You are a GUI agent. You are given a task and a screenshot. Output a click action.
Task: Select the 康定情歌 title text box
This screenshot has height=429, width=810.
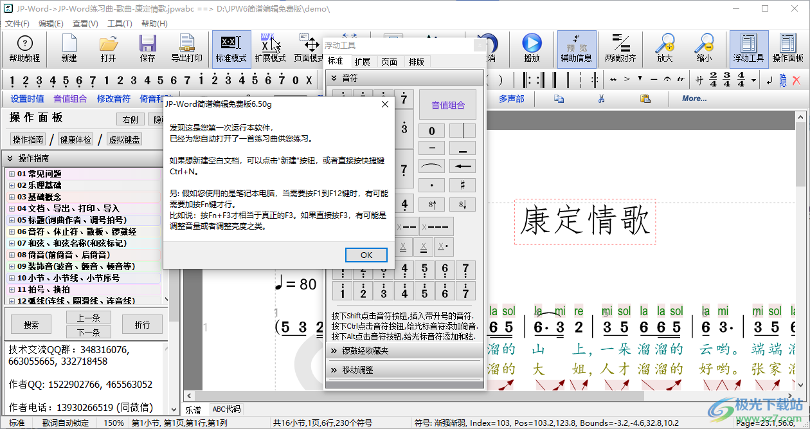585,221
